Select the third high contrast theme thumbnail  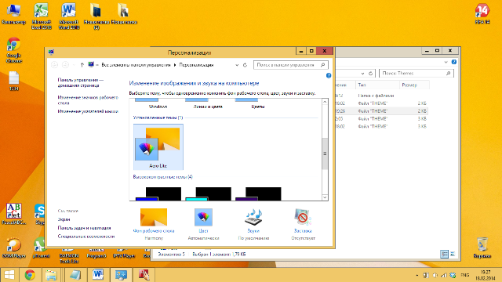click(x=258, y=193)
